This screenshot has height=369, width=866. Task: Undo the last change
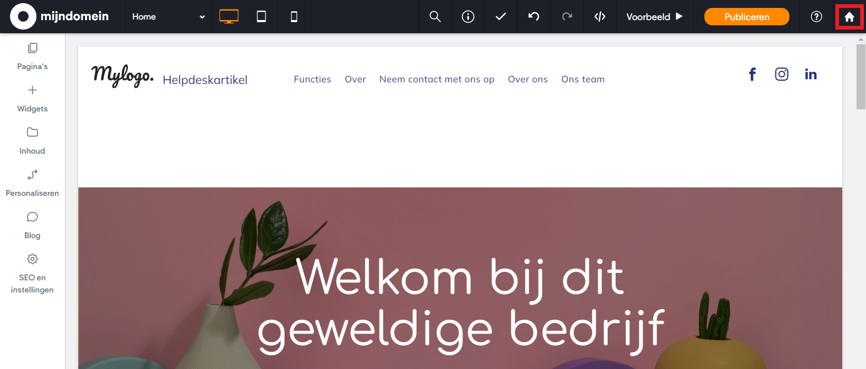(534, 17)
